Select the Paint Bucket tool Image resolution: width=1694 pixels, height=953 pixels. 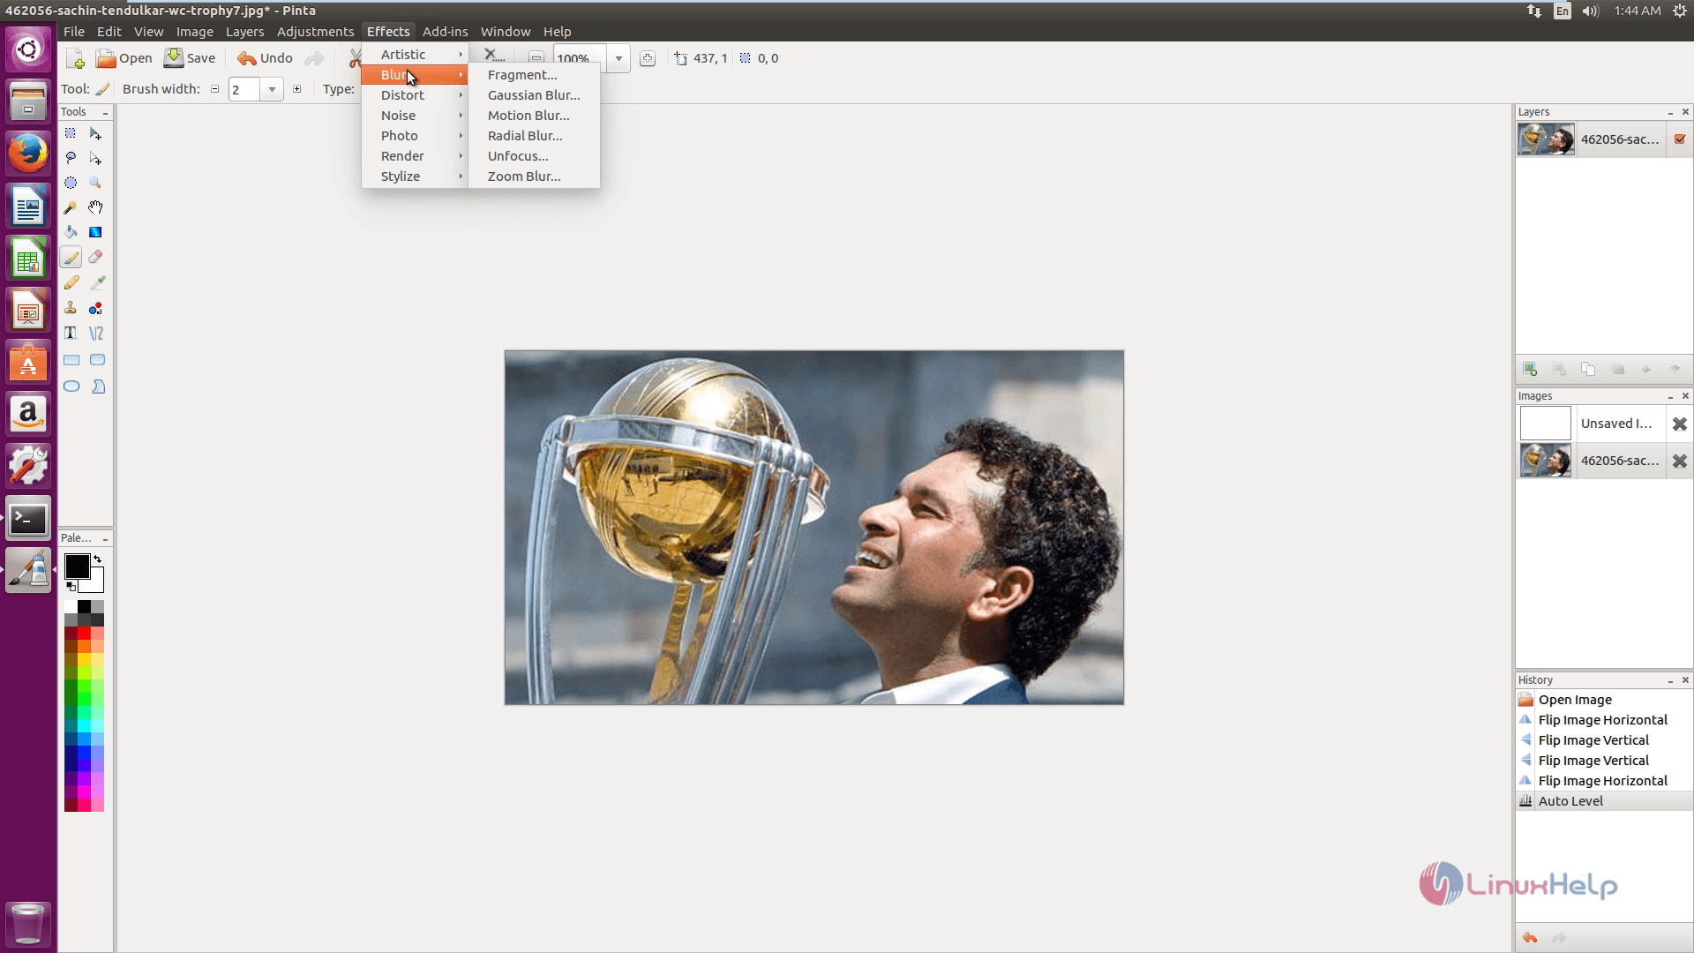pos(71,232)
